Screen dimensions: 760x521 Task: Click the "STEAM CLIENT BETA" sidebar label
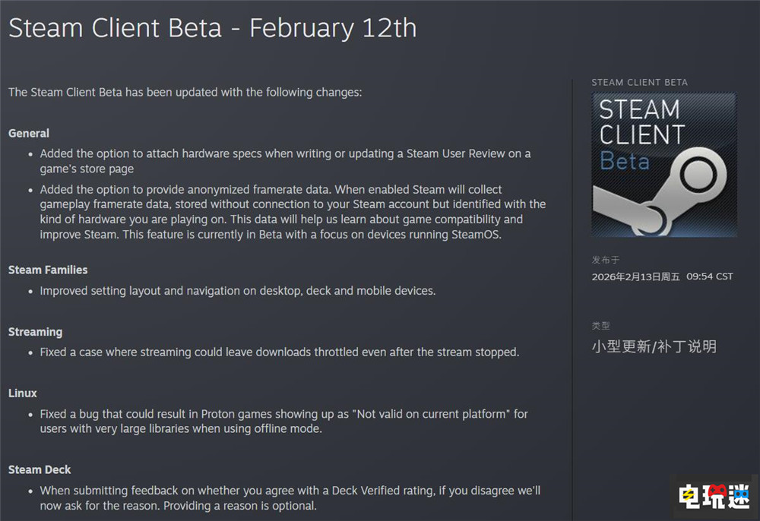click(639, 82)
